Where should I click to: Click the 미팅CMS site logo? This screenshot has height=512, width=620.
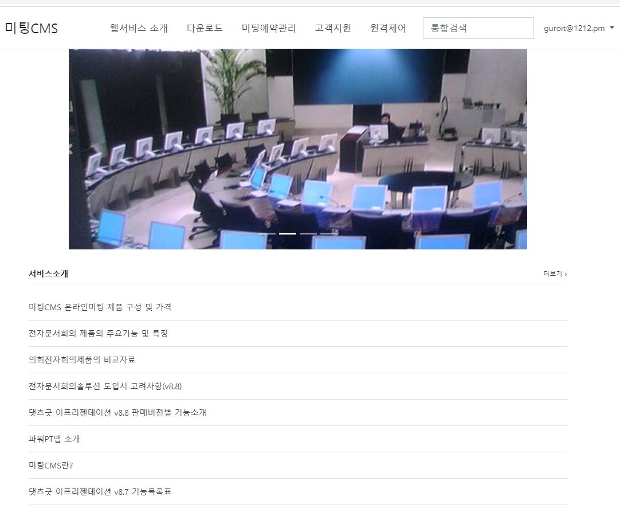click(x=32, y=28)
